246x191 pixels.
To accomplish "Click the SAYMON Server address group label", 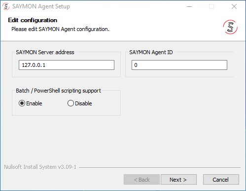I will (x=45, y=52).
